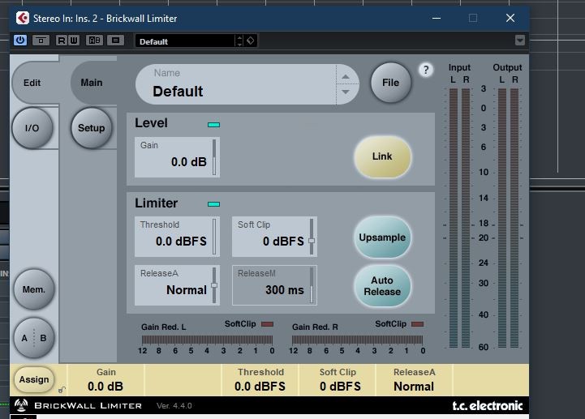Viewport: 585px width, 419px height.
Task: Click the Assign button
Action: (34, 379)
